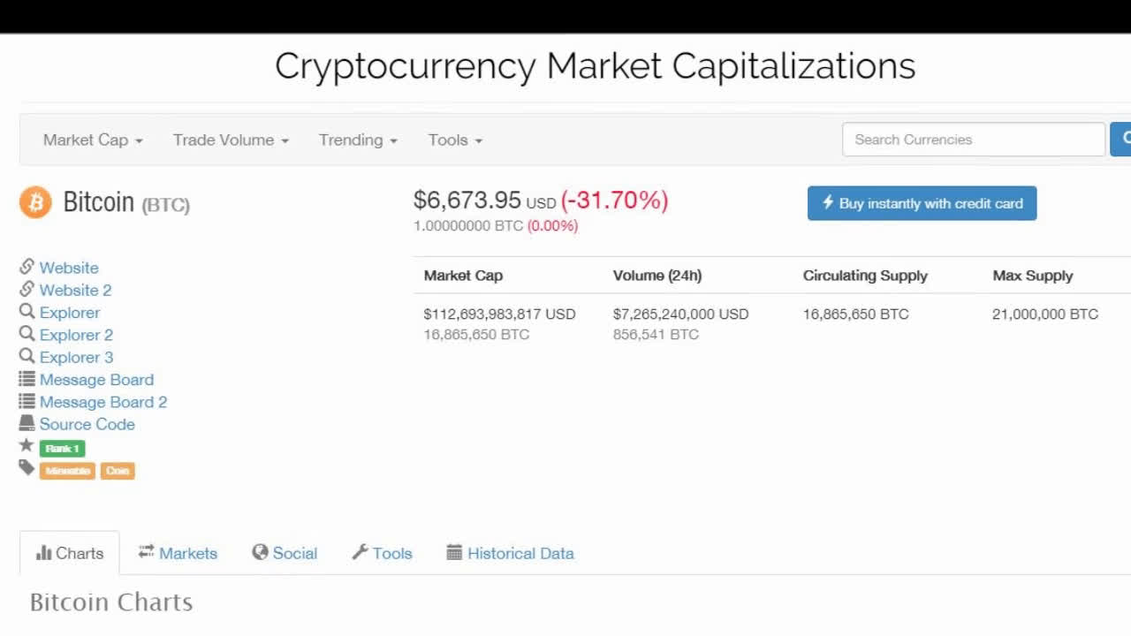Screen dimensions: 1131x636
Task: Select the Social tab
Action: [x=285, y=553]
